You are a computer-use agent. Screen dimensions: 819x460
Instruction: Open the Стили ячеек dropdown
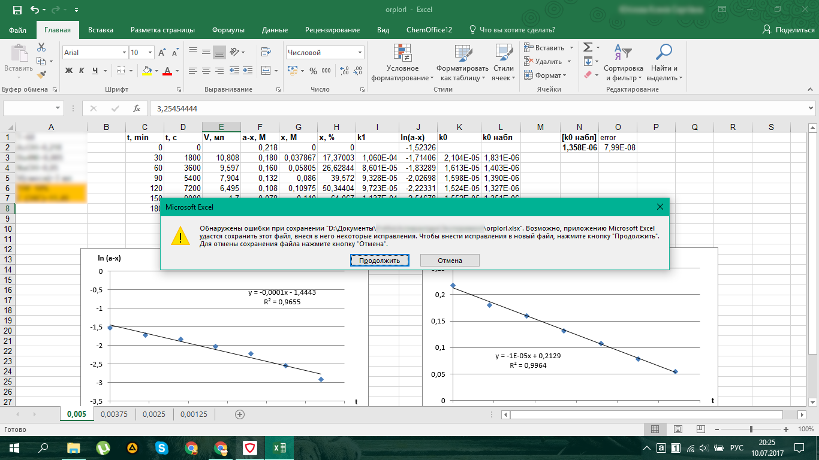(503, 63)
